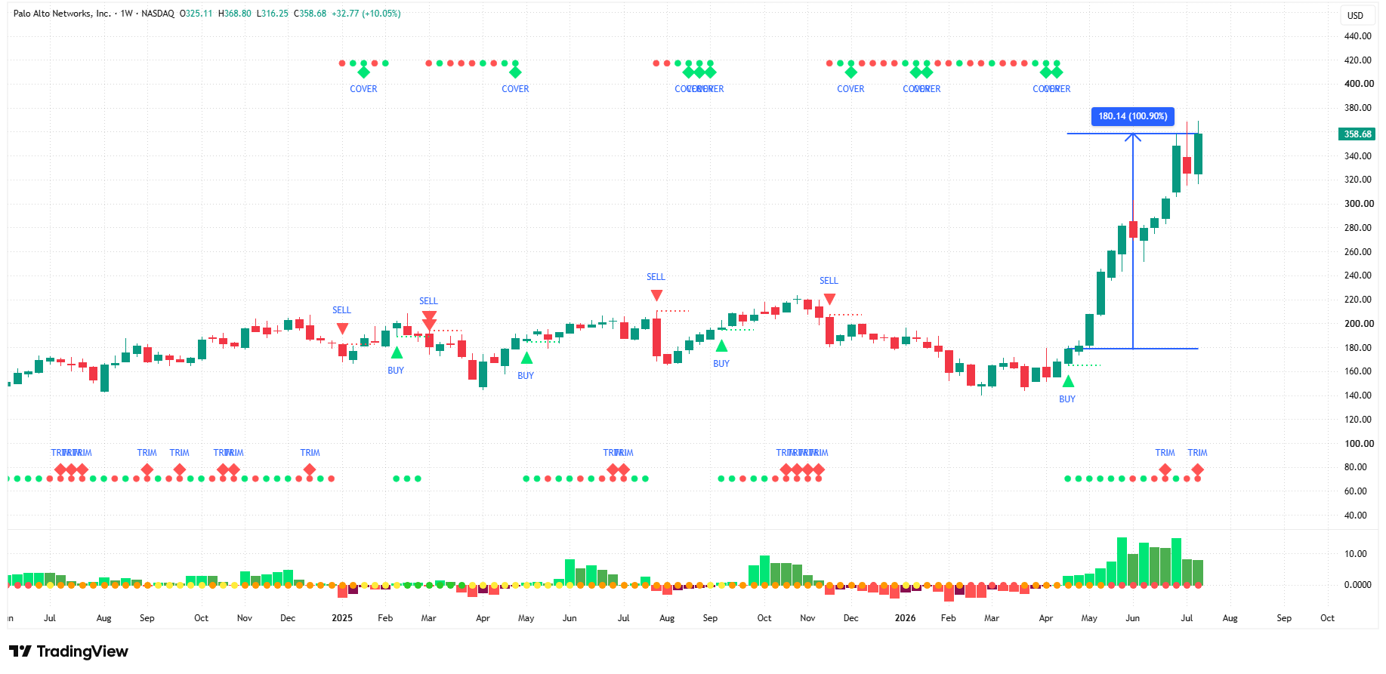The image size is (1386, 674).
Task: Click the 400.00 price axis label
Action: pyautogui.click(x=1359, y=84)
